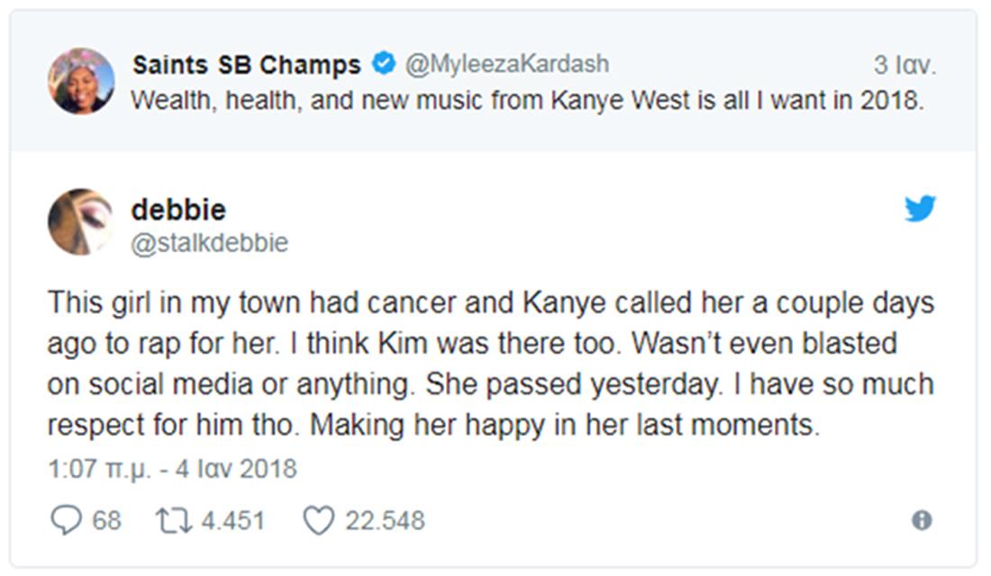Click the debbie display name
The image size is (991, 576).
(x=178, y=210)
